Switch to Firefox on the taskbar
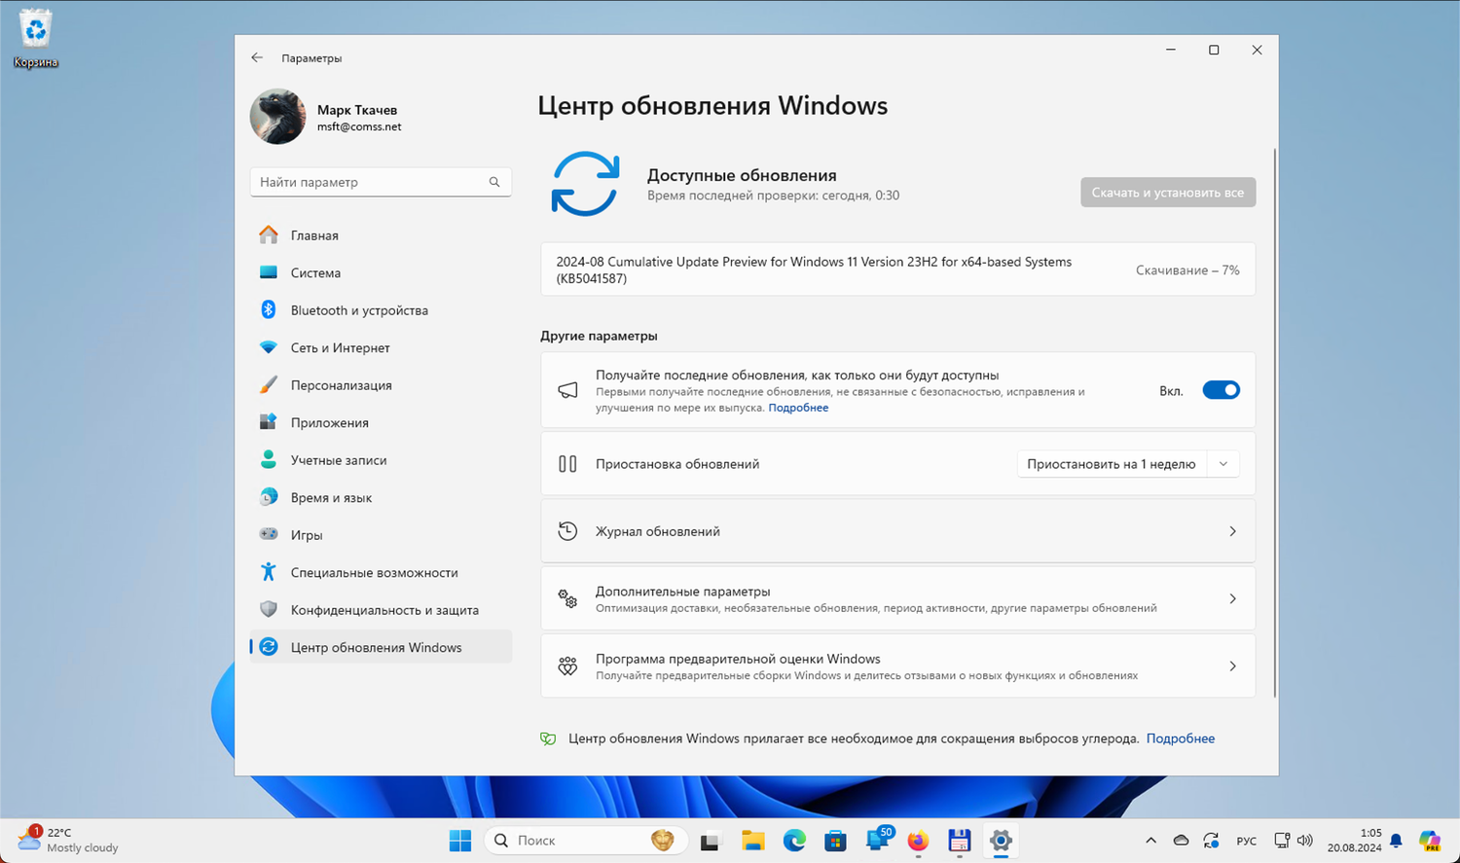 [x=918, y=841]
